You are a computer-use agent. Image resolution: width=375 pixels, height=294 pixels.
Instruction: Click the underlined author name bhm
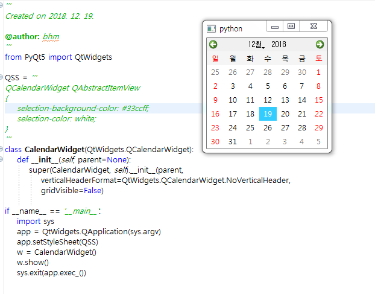tap(51, 37)
